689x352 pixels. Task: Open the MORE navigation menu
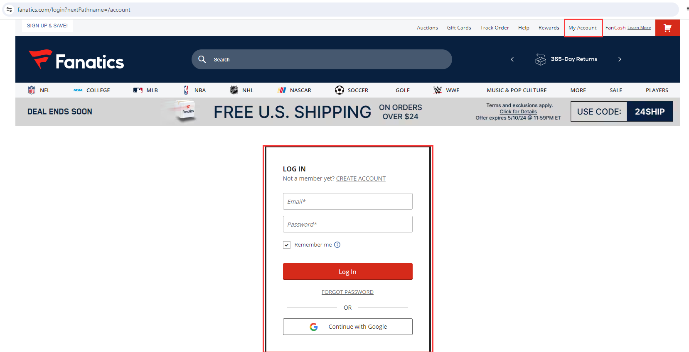(578, 90)
